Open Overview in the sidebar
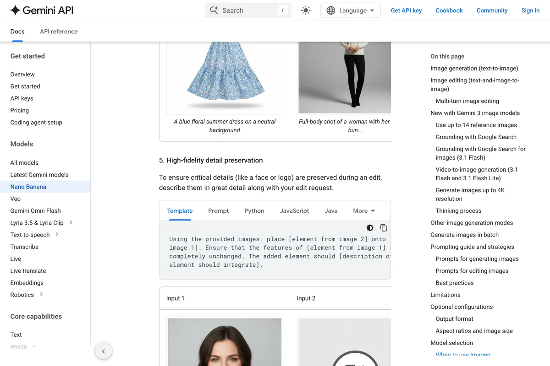 (x=22, y=74)
